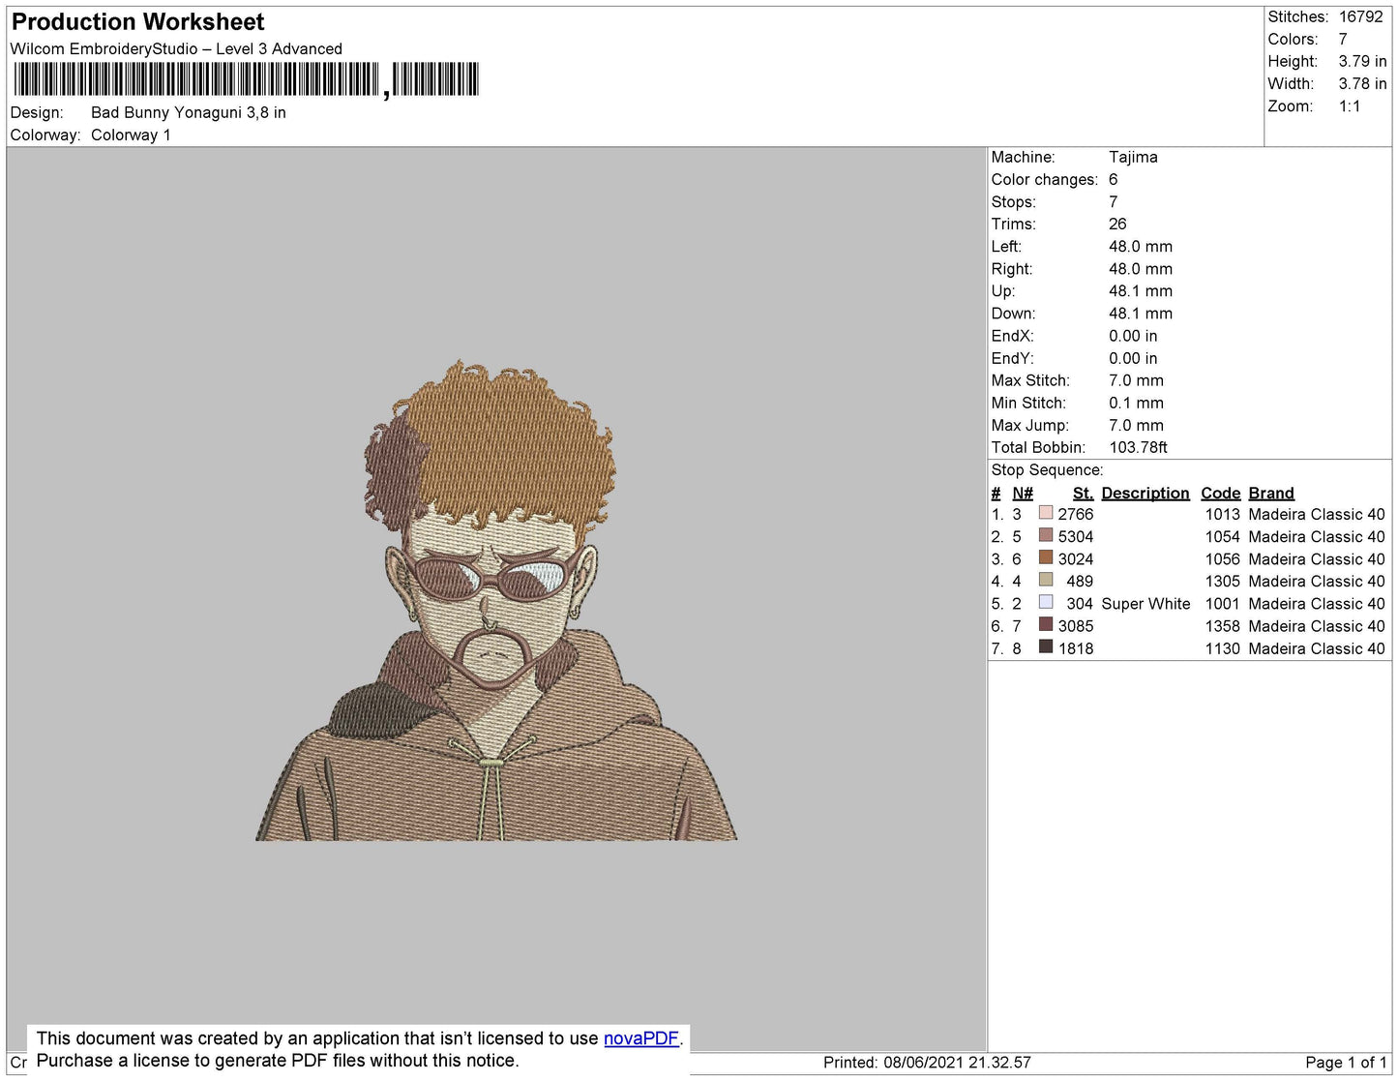Select stitch count "3085" in stop row 6

click(x=1076, y=626)
